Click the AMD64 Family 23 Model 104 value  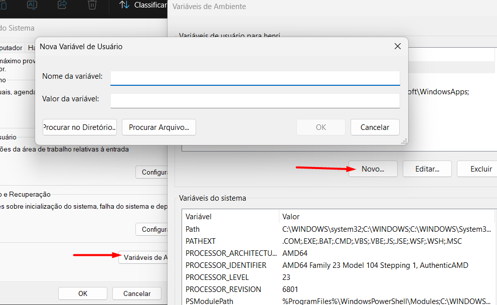click(x=375, y=265)
